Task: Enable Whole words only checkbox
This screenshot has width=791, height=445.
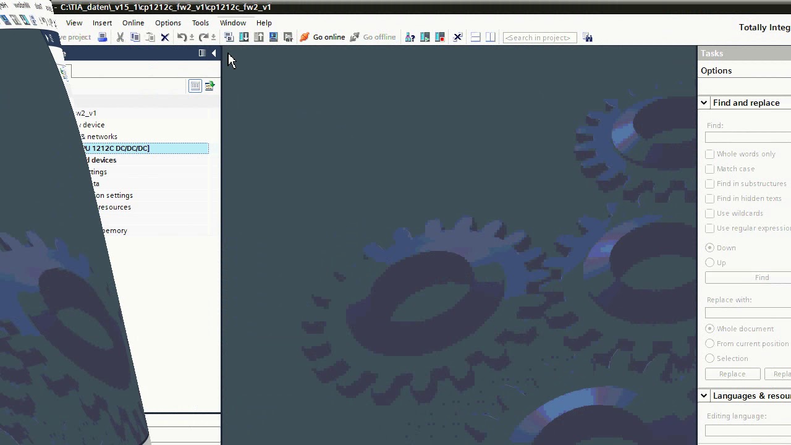Action: point(709,154)
